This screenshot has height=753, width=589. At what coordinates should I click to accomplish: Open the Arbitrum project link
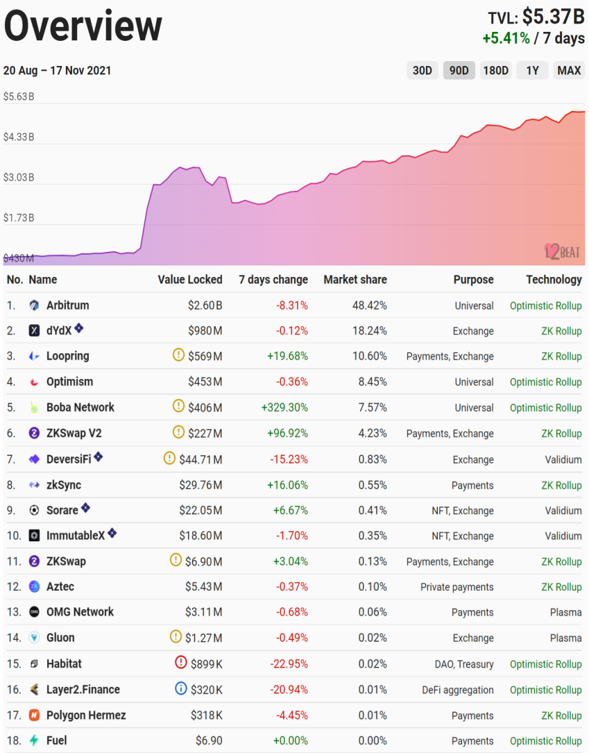[x=68, y=305]
